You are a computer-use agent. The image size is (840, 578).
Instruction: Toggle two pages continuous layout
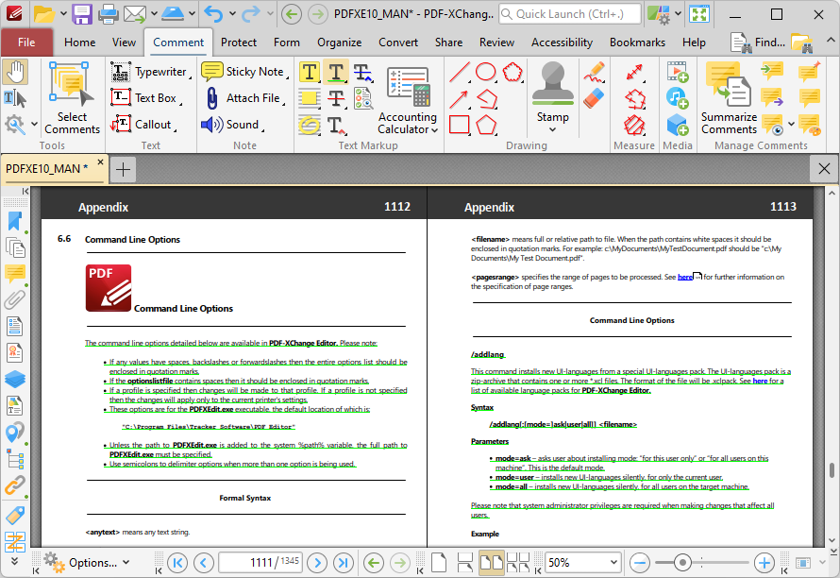(x=518, y=563)
